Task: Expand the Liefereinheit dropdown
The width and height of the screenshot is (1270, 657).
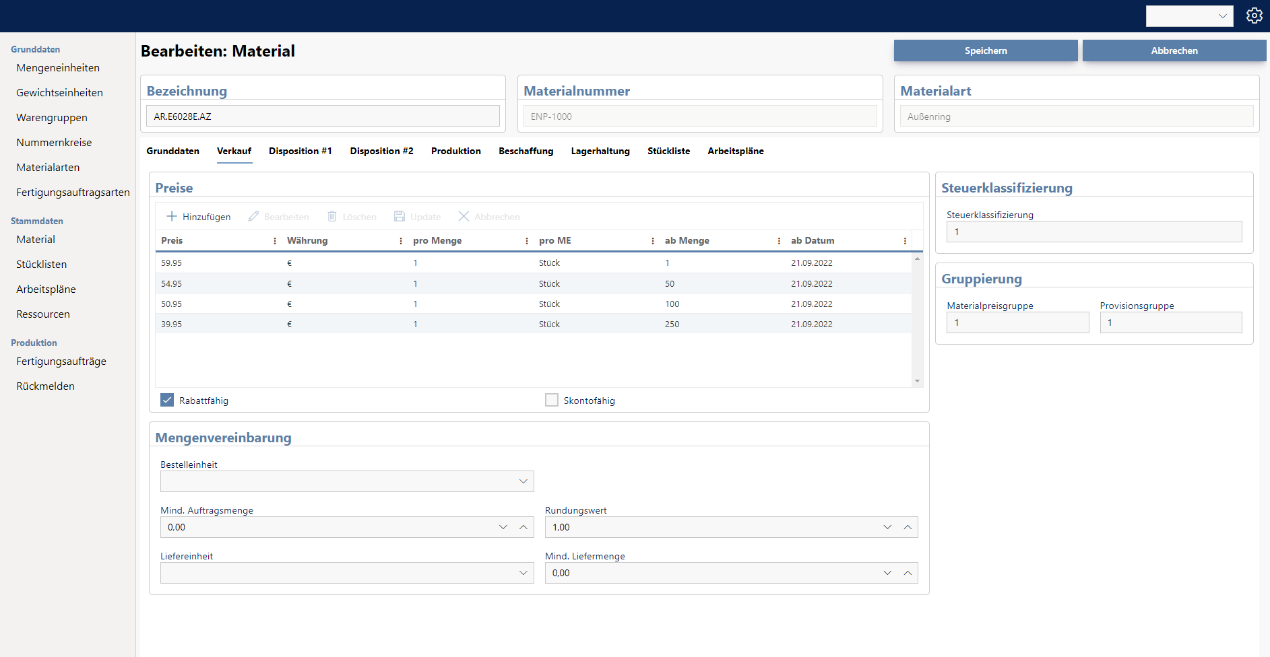Action: coord(523,573)
